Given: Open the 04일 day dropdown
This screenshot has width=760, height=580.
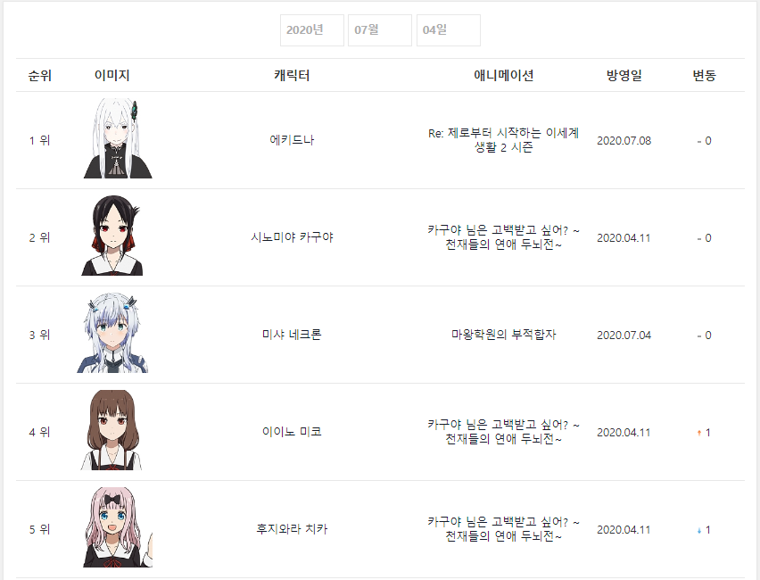Looking at the screenshot, I should (449, 30).
